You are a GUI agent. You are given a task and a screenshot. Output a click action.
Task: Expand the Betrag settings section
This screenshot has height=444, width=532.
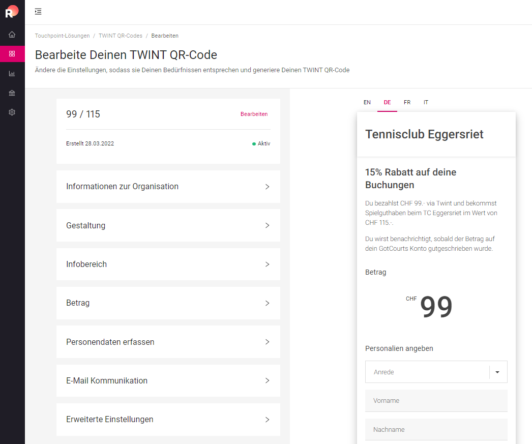168,303
